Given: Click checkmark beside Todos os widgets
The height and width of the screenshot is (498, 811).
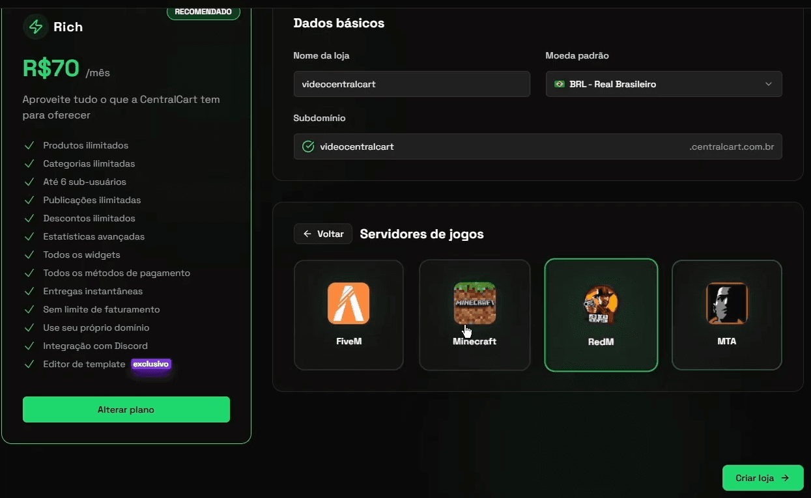Looking at the screenshot, I should [29, 255].
